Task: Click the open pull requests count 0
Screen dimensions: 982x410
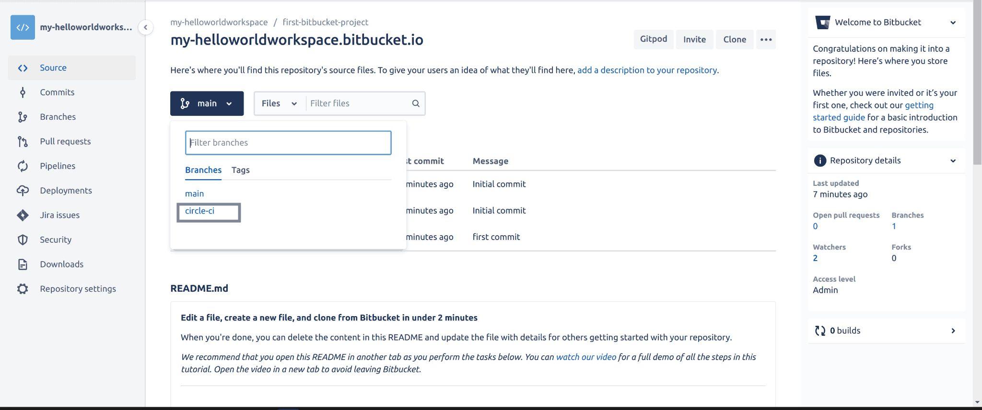Action: pyautogui.click(x=815, y=226)
